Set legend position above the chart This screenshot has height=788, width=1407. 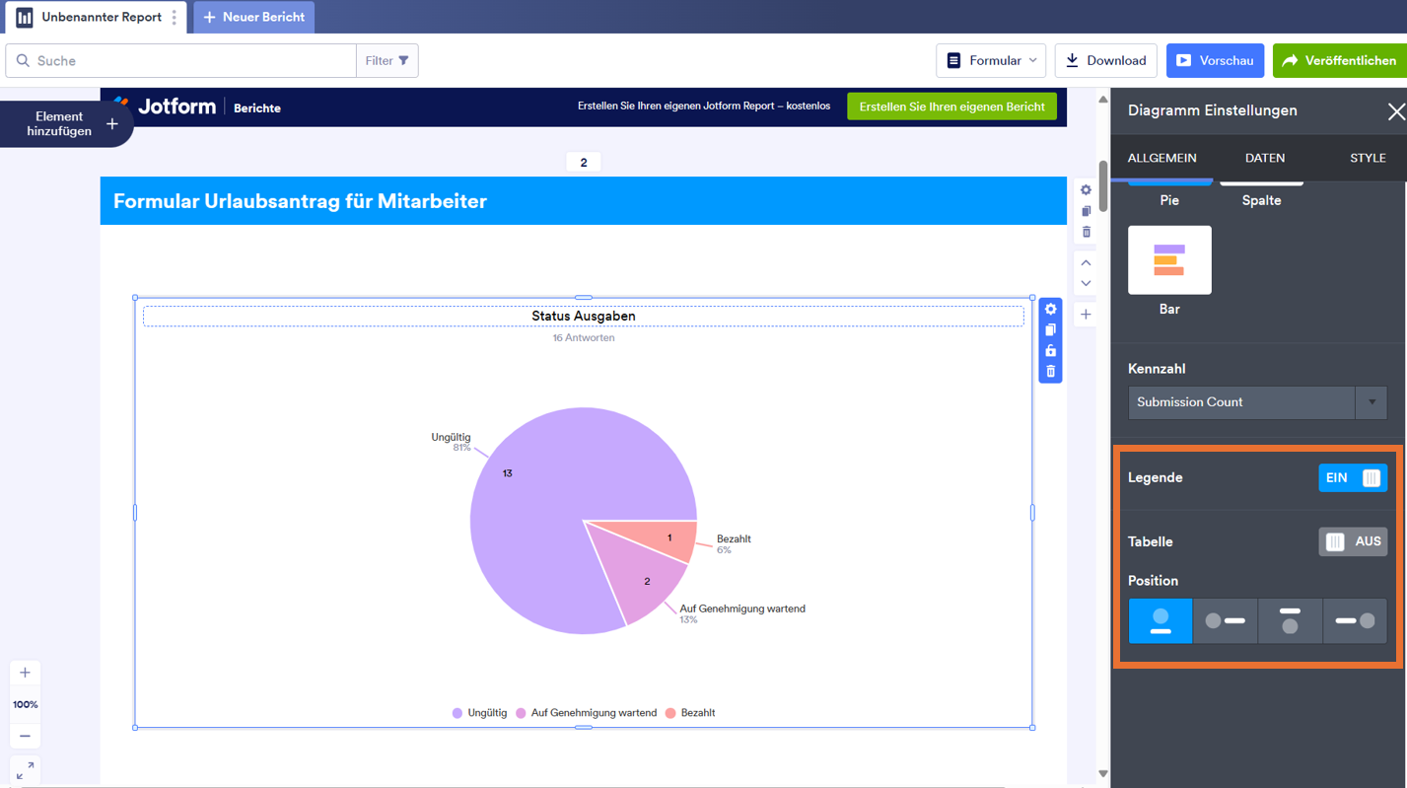[x=1290, y=621]
